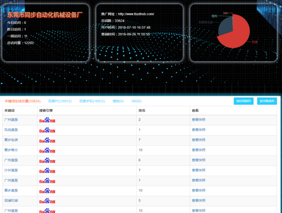
Task: Click the 一周访问：11 text
Action: 17,36
